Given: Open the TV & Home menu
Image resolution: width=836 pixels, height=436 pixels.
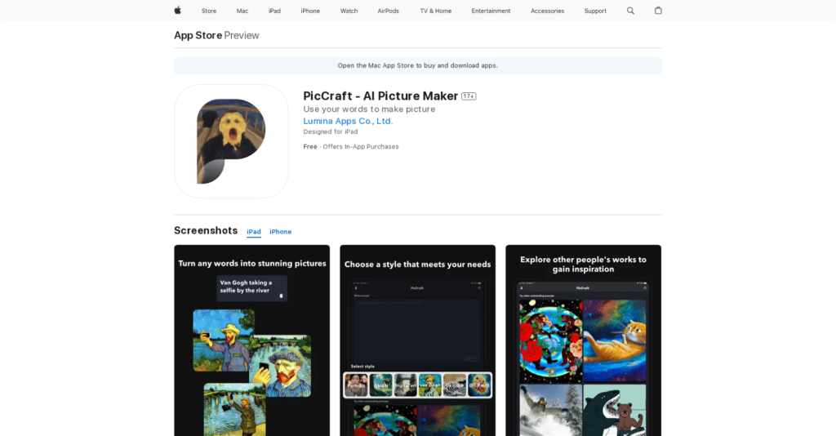Looking at the screenshot, I should coord(436,11).
